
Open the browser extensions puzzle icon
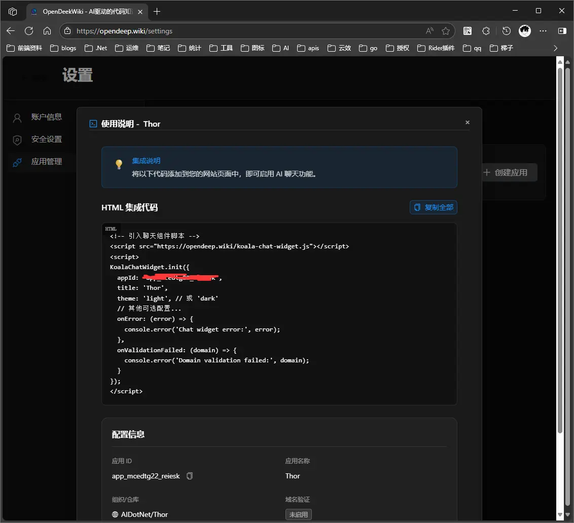pyautogui.click(x=486, y=31)
